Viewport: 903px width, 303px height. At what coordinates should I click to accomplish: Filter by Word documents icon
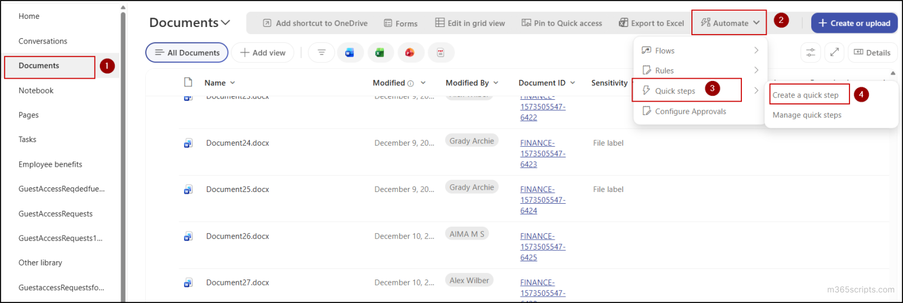[350, 52]
